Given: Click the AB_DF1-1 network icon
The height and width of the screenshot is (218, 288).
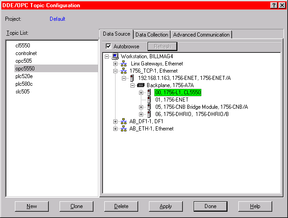Looking at the screenshot, I should pyautogui.click(x=124, y=121).
